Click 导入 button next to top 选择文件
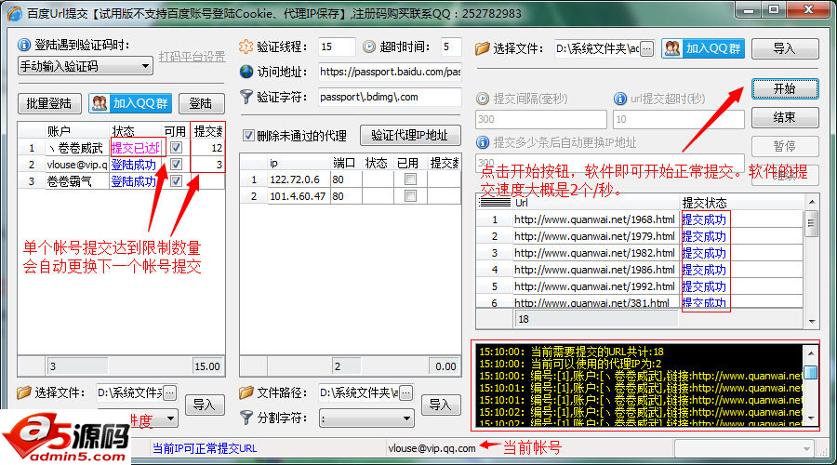This screenshot has width=837, height=465. click(785, 48)
